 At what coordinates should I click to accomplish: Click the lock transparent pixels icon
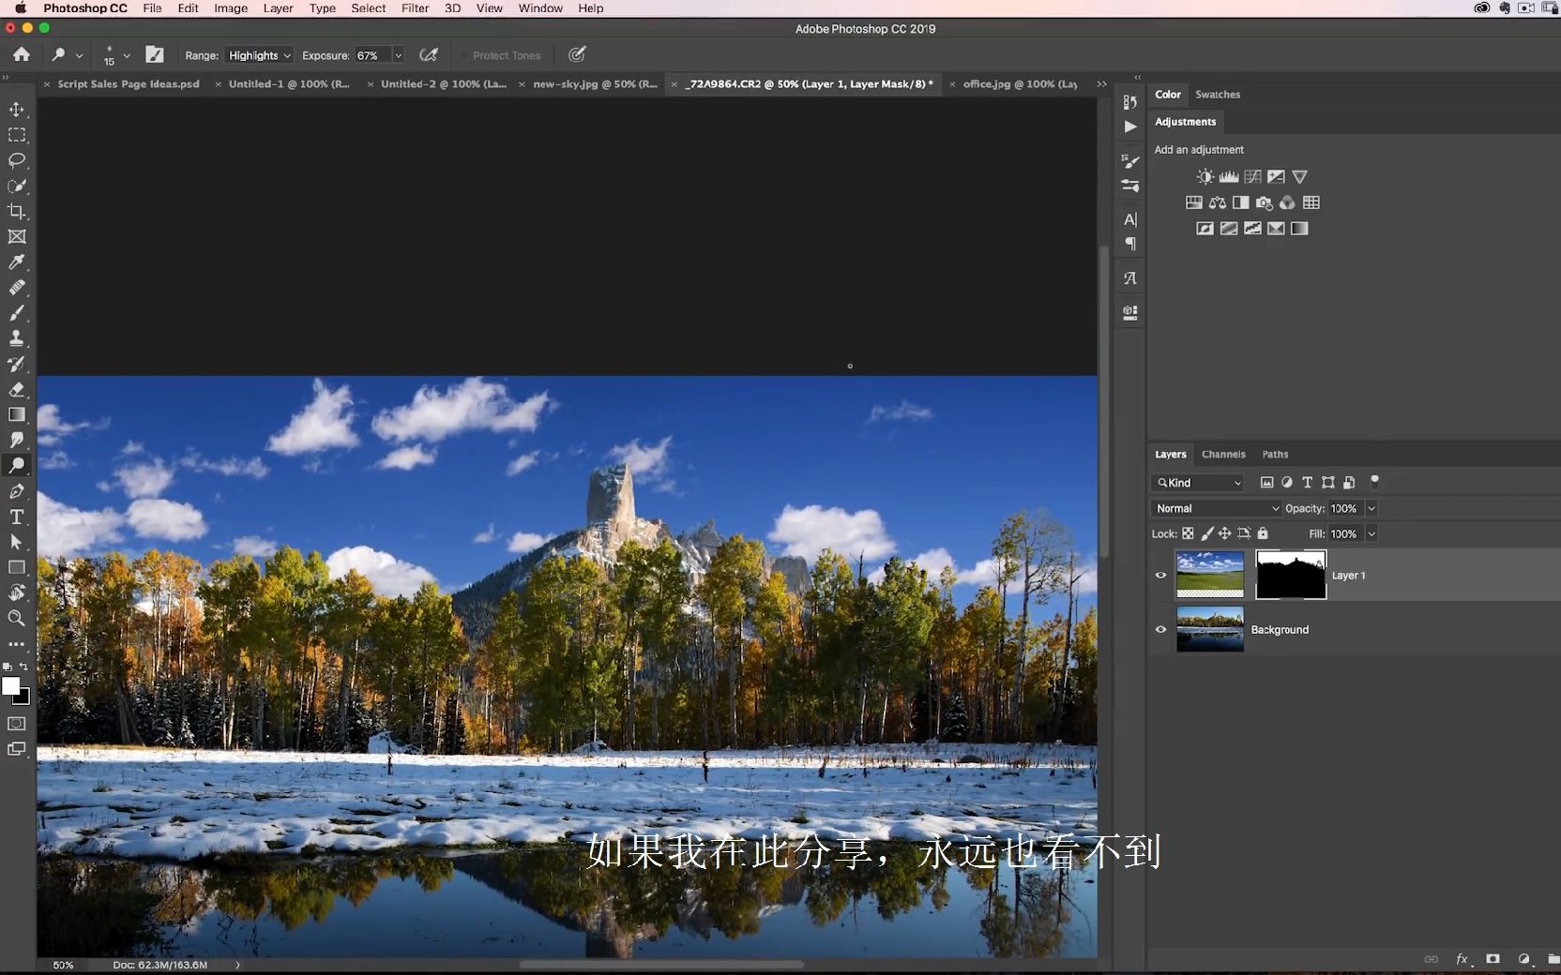click(1189, 533)
